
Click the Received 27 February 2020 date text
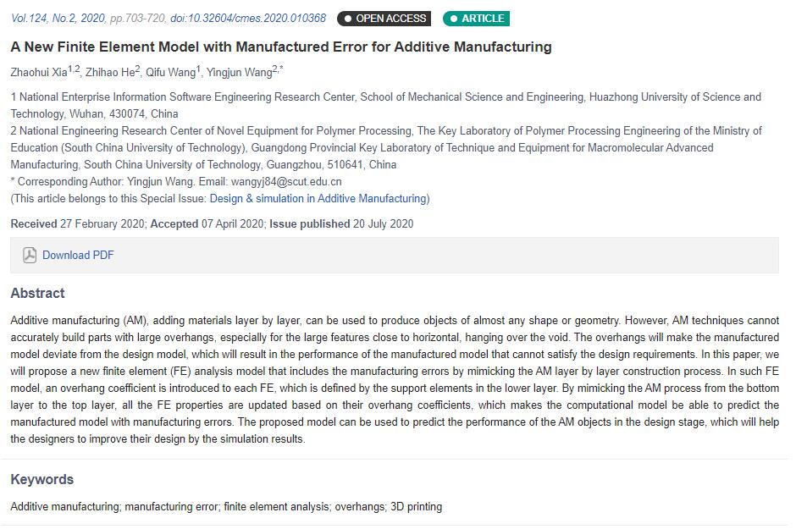(78, 223)
